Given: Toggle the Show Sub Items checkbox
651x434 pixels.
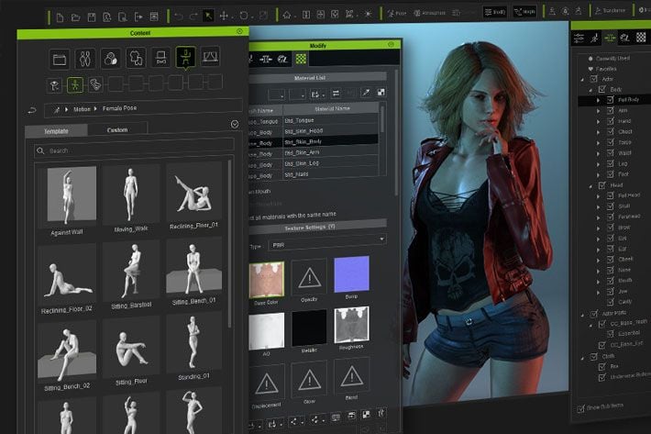Looking at the screenshot, I should point(579,408).
